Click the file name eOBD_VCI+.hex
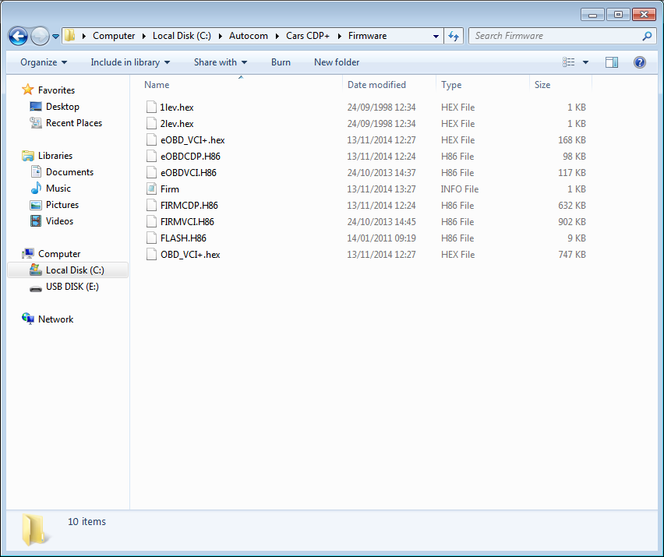Viewport: 664px width, 557px height. (x=192, y=140)
